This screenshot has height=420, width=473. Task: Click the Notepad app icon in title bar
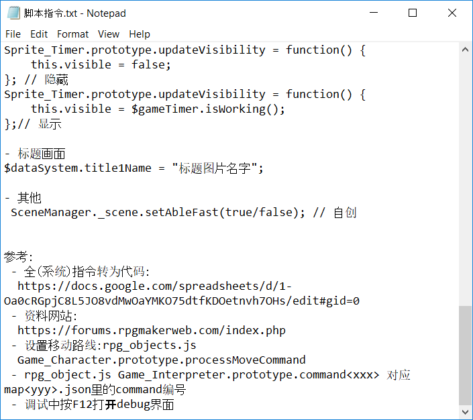tap(13, 13)
